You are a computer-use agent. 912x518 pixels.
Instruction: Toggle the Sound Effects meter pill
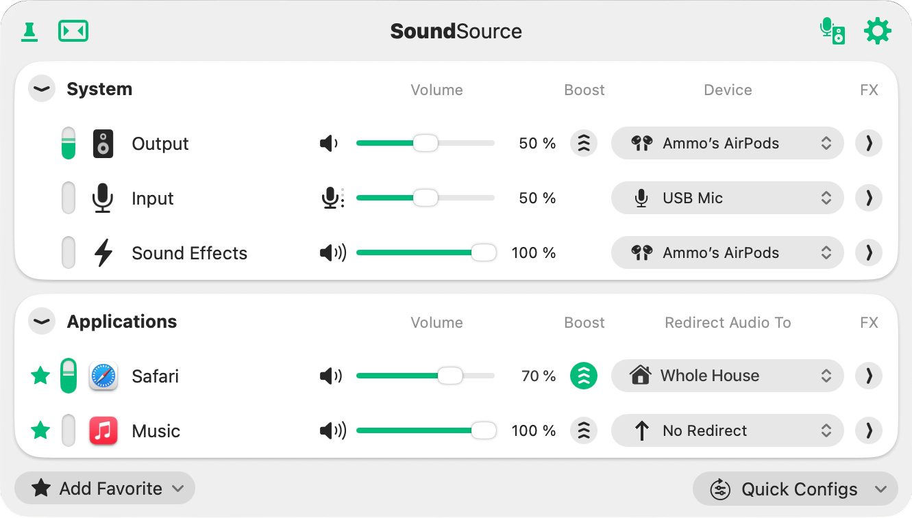69,252
